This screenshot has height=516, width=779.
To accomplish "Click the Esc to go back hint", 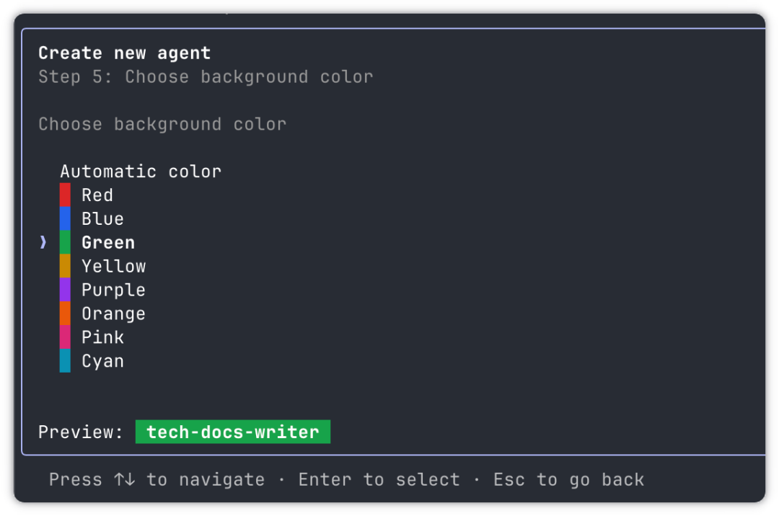I will point(569,480).
